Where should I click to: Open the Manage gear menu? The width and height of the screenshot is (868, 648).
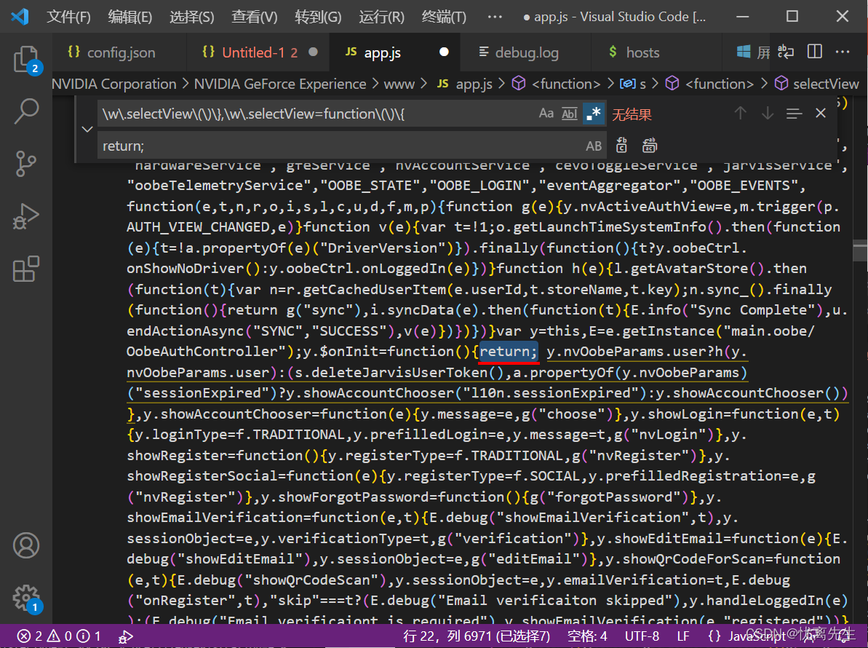26,598
